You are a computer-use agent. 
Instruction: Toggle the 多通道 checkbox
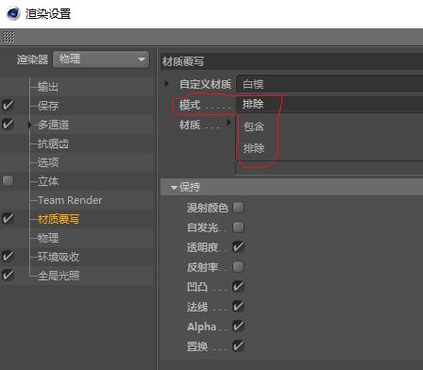click(x=8, y=124)
